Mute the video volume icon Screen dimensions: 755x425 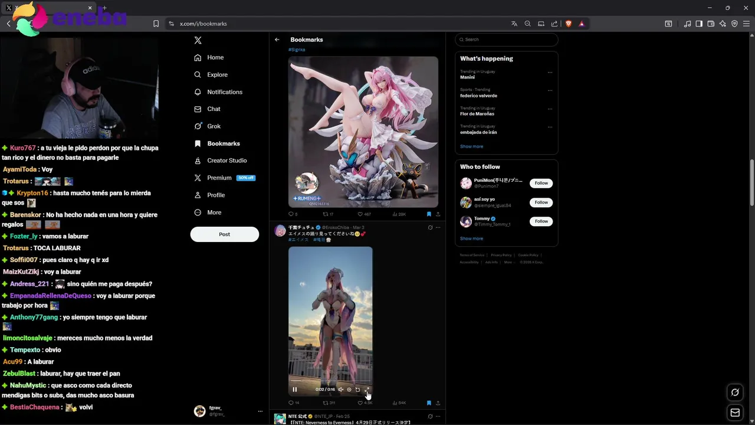(340, 390)
